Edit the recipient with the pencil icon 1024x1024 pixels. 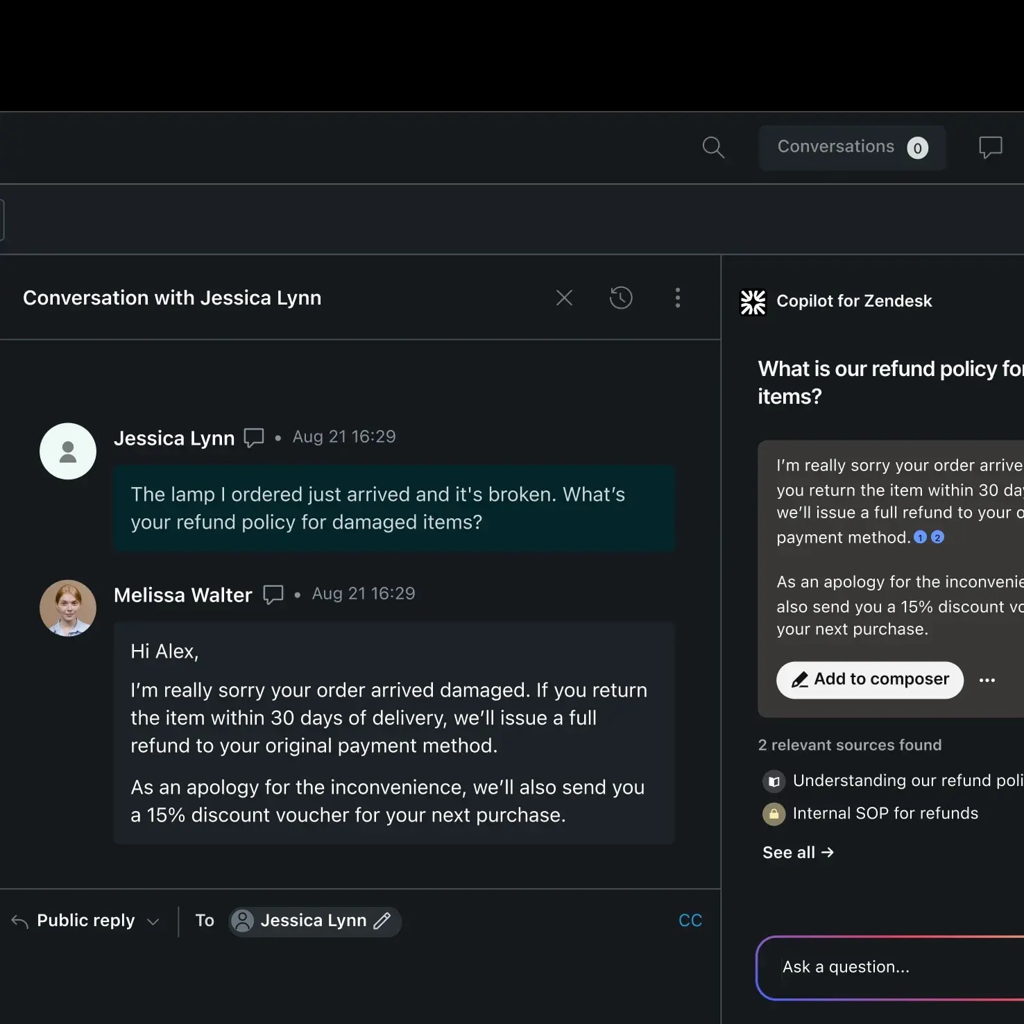[x=382, y=921]
